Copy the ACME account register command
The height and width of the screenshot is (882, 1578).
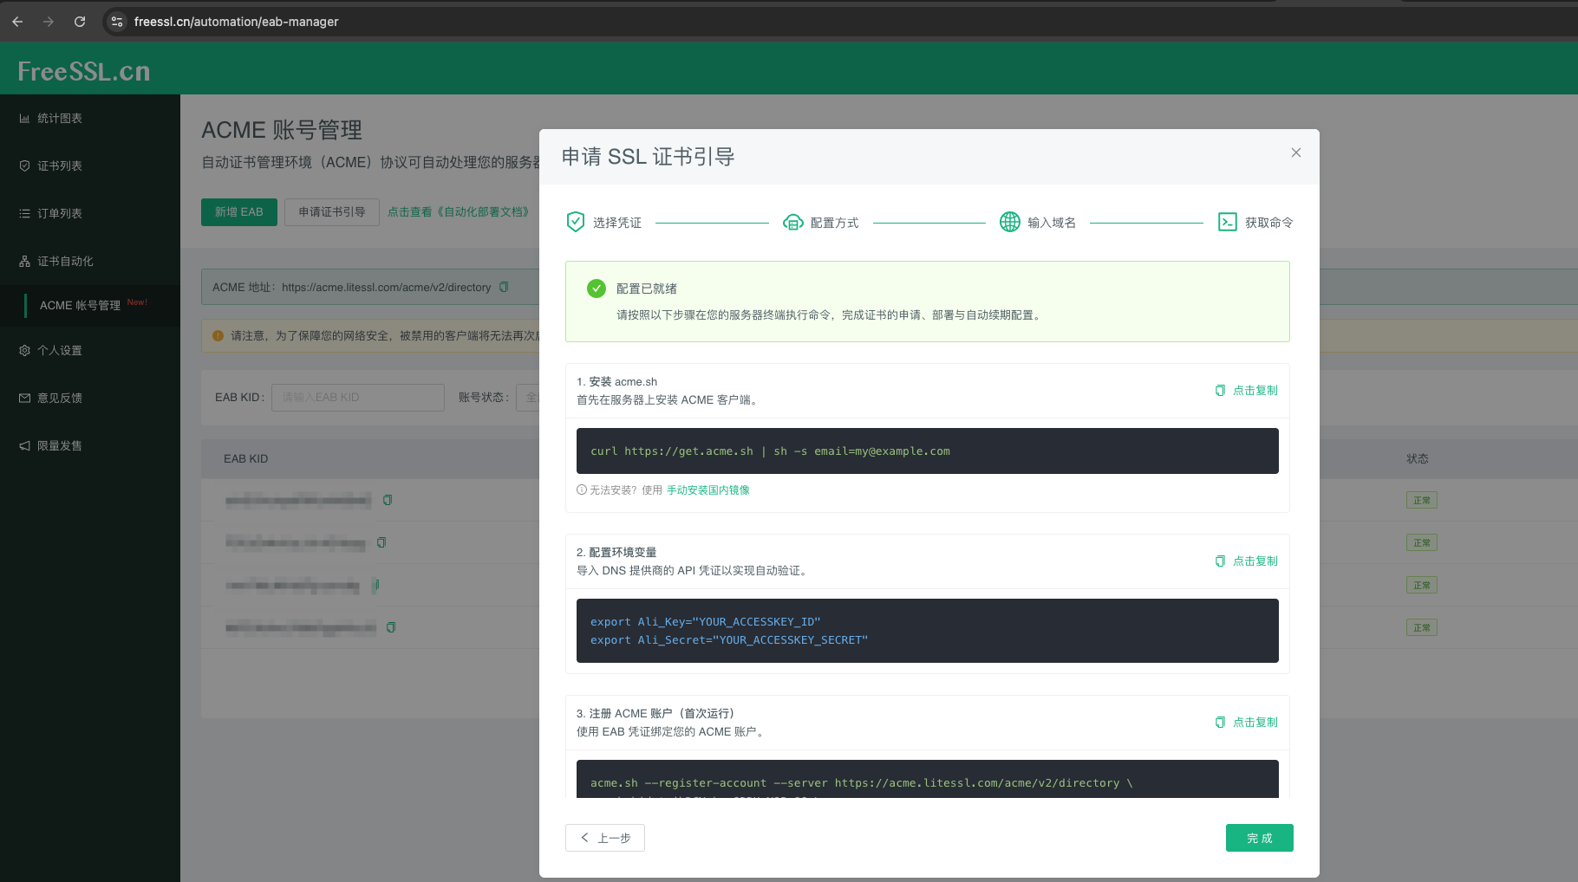click(1246, 722)
